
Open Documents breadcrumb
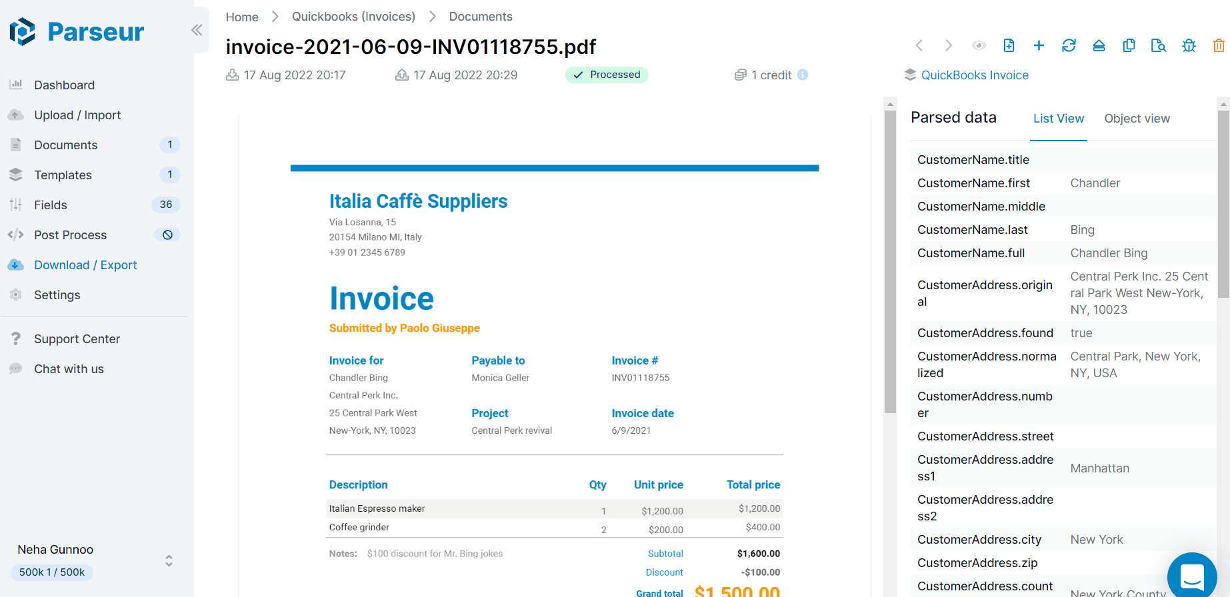[x=481, y=17]
